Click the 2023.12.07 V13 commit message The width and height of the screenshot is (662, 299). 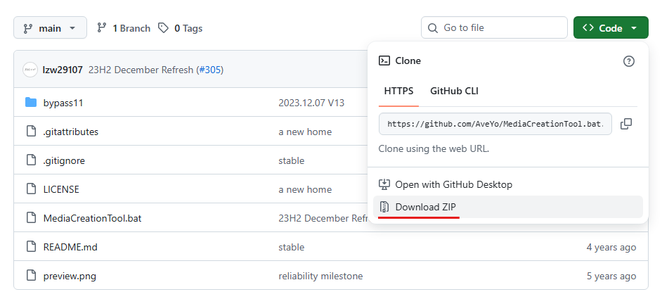click(x=311, y=103)
